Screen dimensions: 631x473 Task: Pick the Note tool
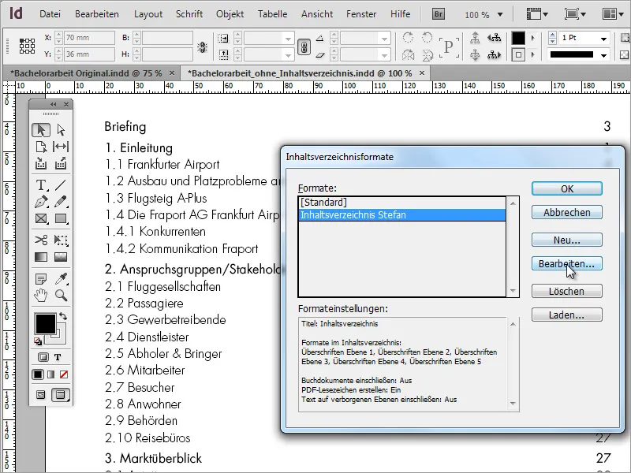(x=41, y=279)
